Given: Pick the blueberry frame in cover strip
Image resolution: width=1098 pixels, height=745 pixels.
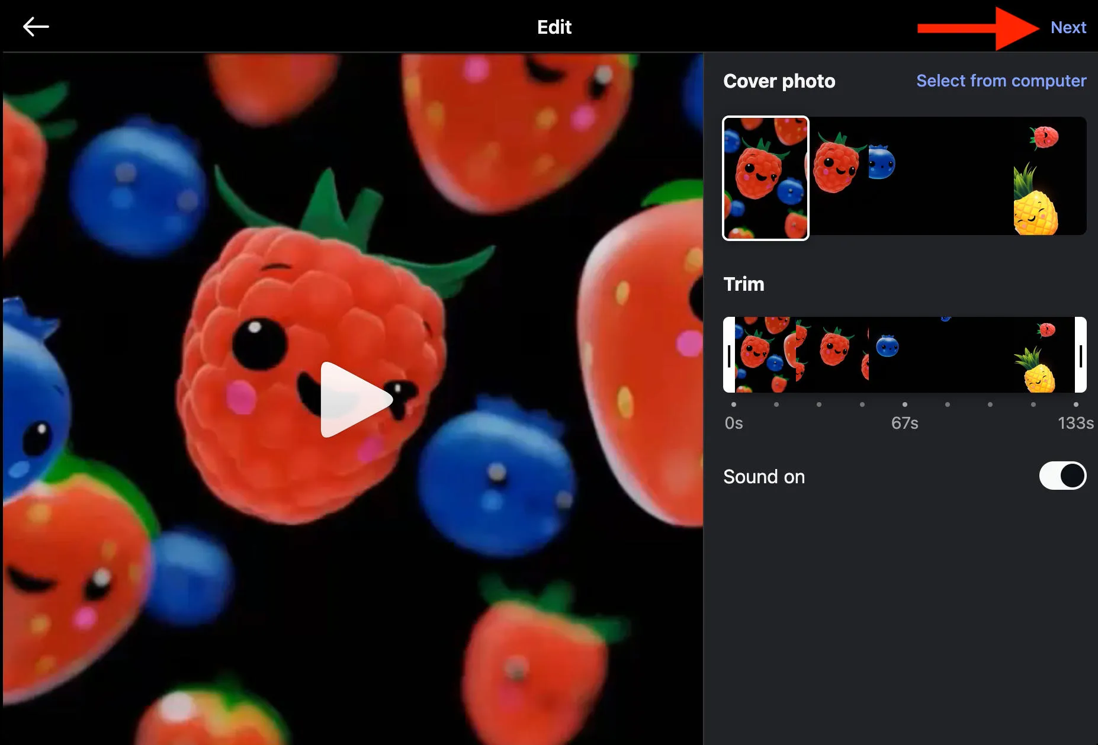Looking at the screenshot, I should (881, 163).
